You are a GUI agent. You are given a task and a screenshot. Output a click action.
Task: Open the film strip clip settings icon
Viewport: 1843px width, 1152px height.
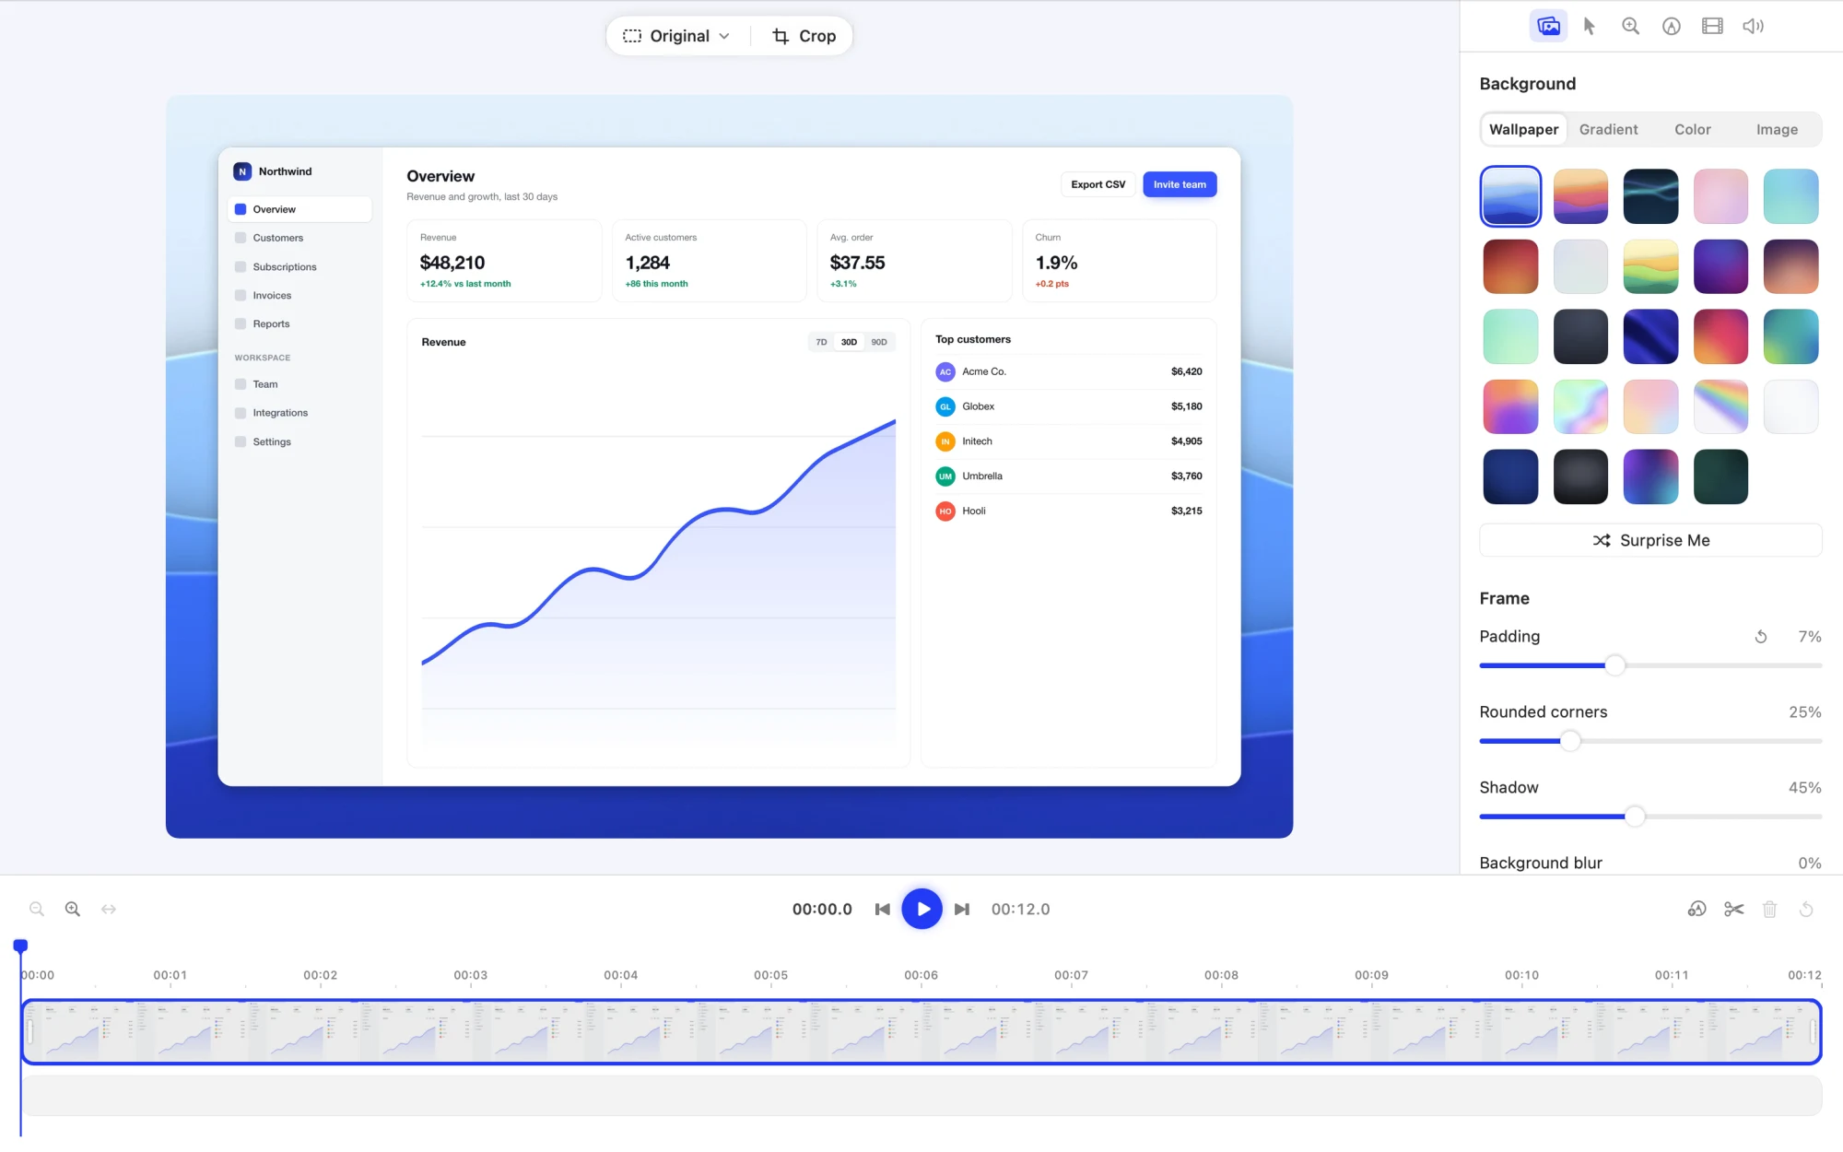coord(1712,26)
